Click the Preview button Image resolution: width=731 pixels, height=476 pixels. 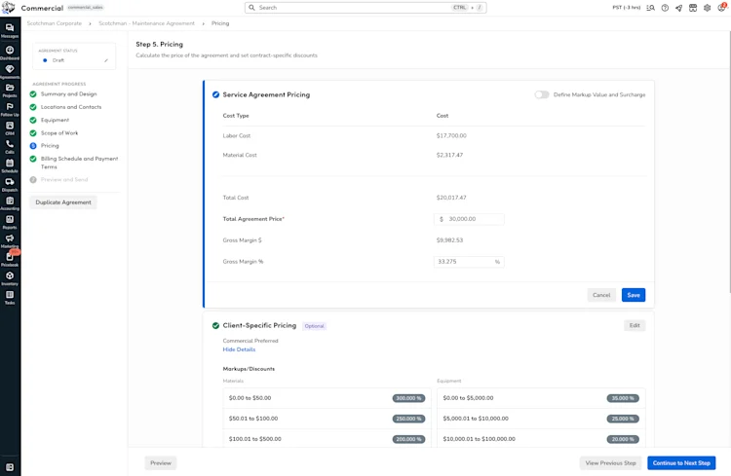pyautogui.click(x=161, y=463)
